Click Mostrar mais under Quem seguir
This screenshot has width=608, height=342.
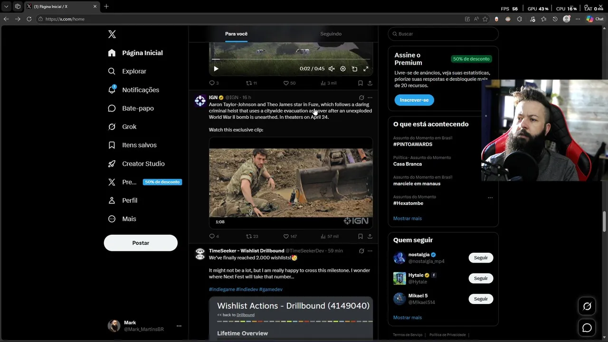[407, 317]
